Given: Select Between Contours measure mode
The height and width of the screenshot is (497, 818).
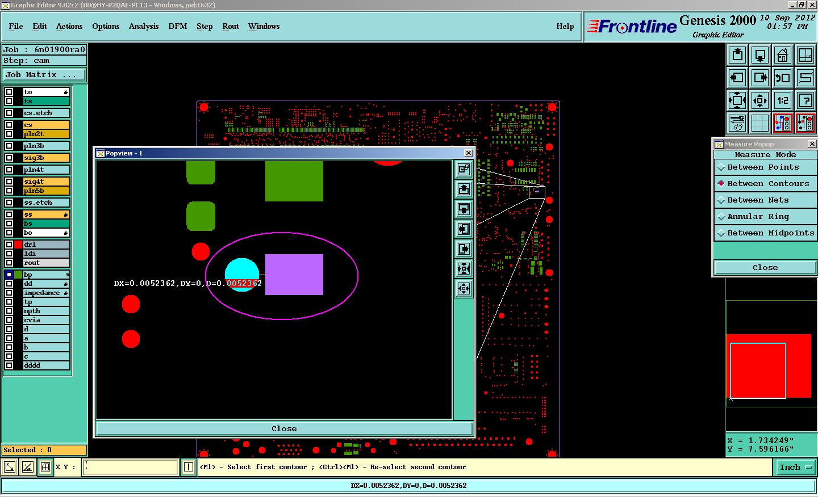Looking at the screenshot, I should coord(765,184).
